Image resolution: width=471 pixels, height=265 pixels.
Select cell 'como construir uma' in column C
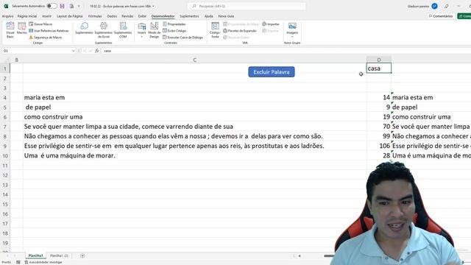(x=194, y=117)
